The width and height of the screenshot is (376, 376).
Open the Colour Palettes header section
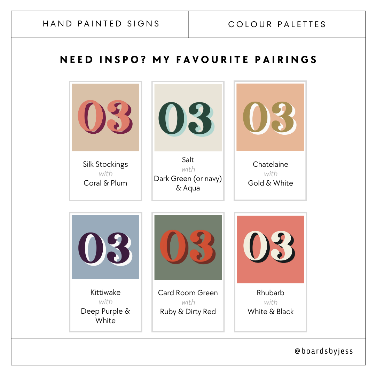[x=277, y=24]
